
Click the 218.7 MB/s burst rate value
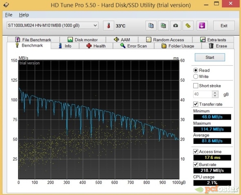point(212,170)
